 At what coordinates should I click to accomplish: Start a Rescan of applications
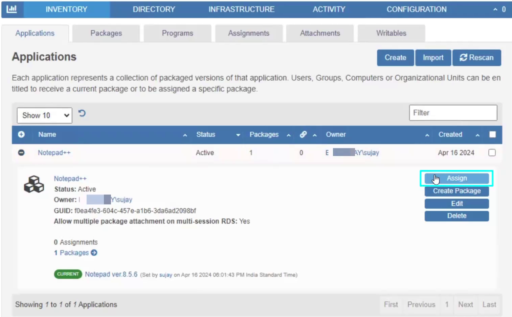(x=476, y=57)
